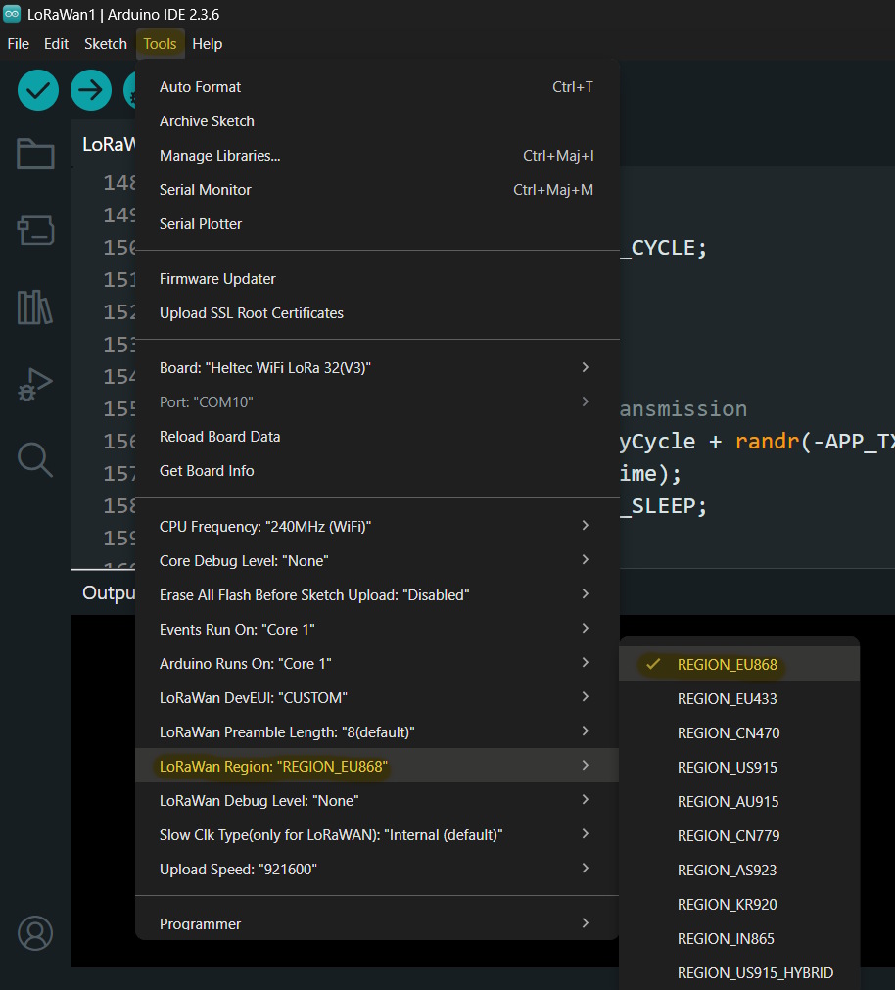This screenshot has width=895, height=990.
Task: Expand the LoRaWan DevEUI submenu
Action: pyautogui.click(x=377, y=697)
